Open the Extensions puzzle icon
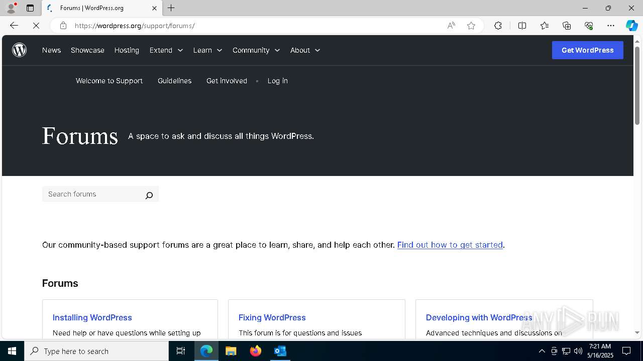 [498, 26]
